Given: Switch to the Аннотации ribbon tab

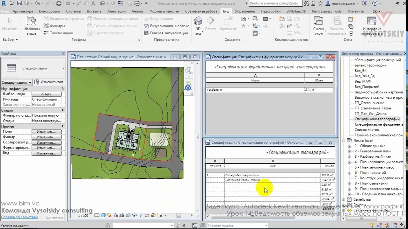Looking at the screenshot, I should pos(116,11).
